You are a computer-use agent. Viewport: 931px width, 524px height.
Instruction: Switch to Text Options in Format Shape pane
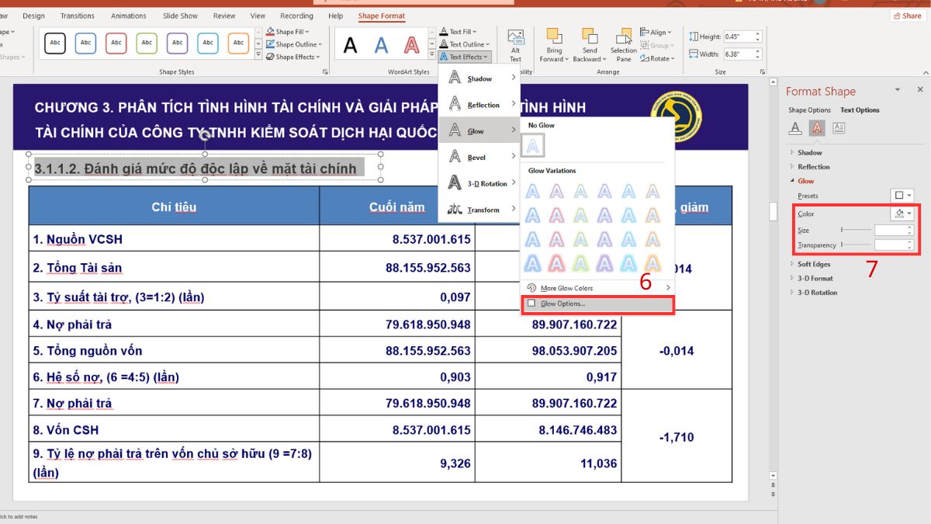click(859, 109)
